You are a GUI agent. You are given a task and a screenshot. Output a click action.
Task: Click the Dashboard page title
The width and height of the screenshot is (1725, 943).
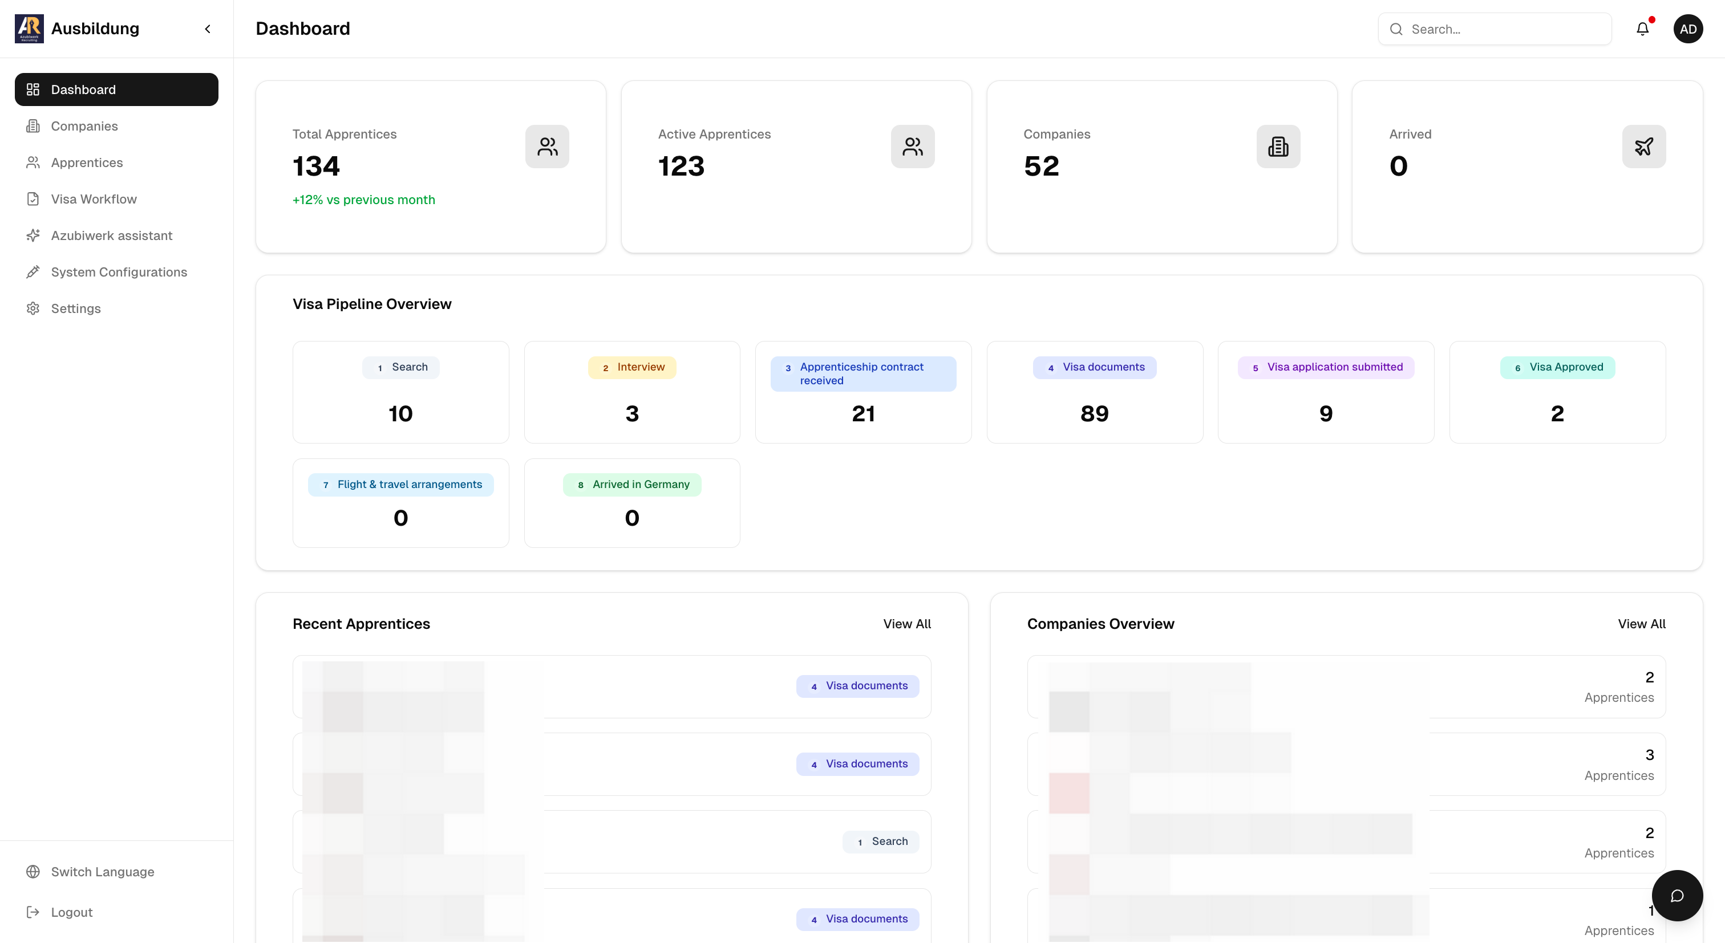point(303,29)
